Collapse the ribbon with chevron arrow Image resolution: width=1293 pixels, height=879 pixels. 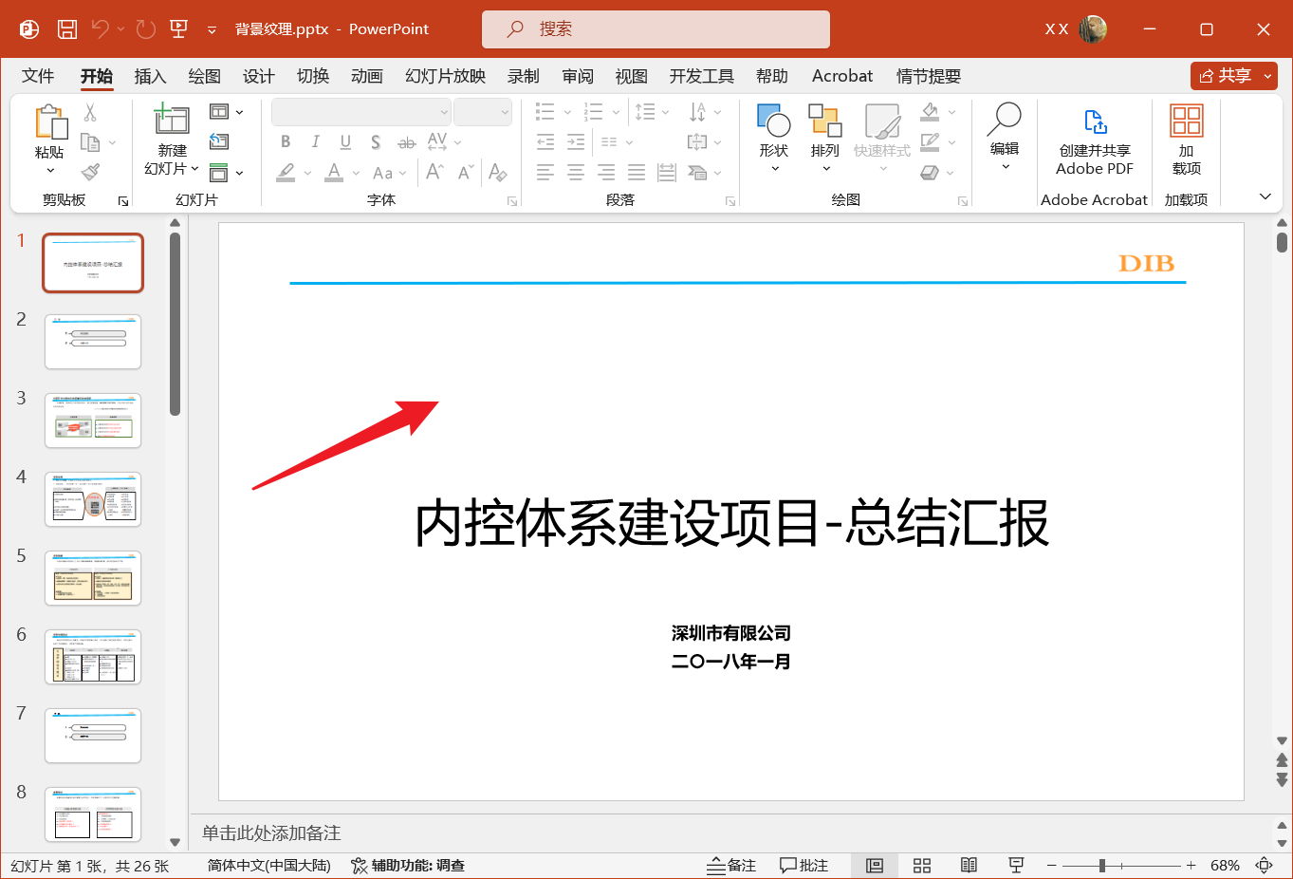click(x=1265, y=196)
